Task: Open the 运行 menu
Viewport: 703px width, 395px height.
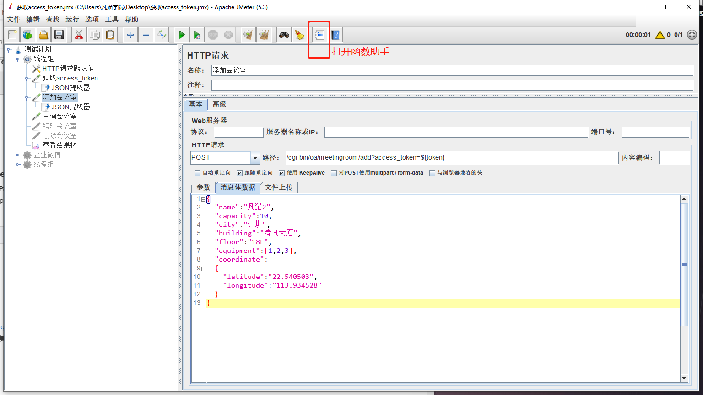Action: (x=72, y=20)
